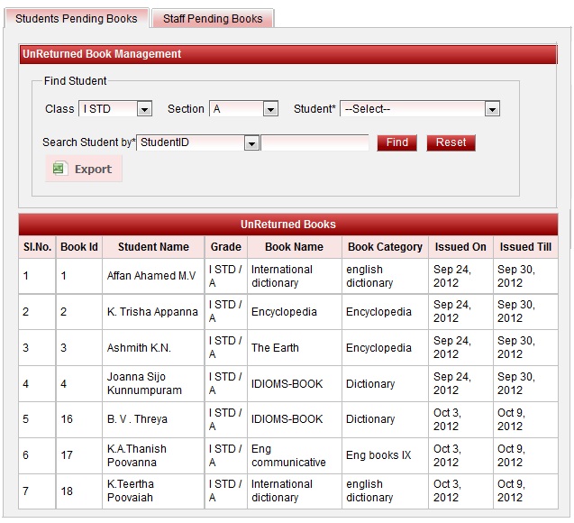Expand the Search Student by StudentID dropdown
The width and height of the screenshot is (574, 523).
click(198, 142)
